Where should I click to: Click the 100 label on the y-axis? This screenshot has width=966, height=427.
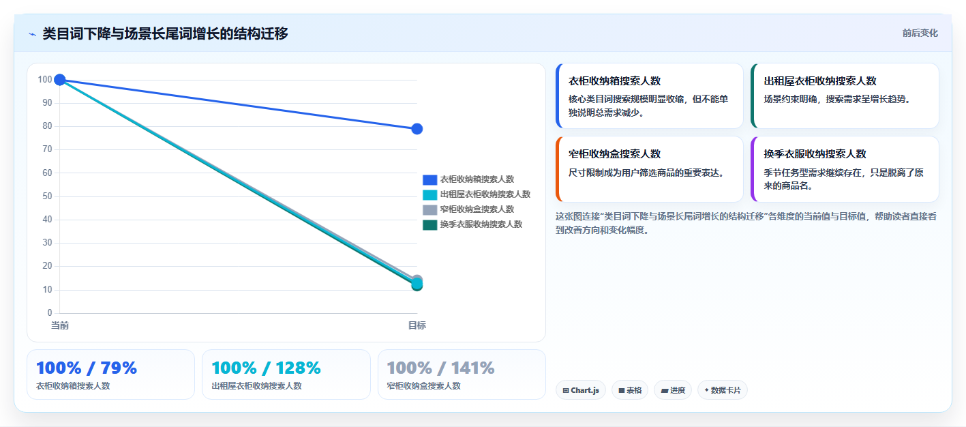[45, 80]
